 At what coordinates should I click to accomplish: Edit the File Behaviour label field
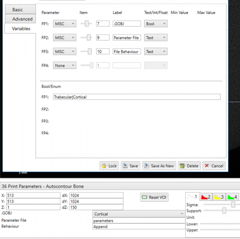[x=127, y=51]
